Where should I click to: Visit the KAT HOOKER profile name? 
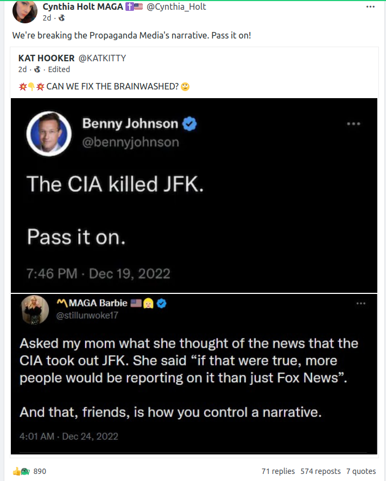click(46, 58)
